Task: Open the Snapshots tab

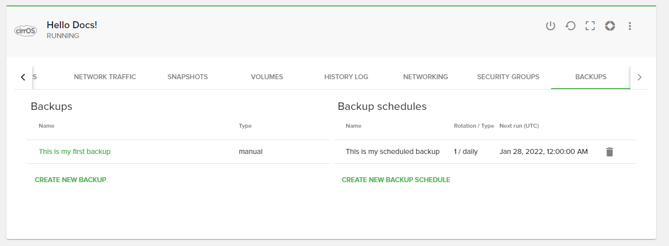Action: tap(187, 77)
